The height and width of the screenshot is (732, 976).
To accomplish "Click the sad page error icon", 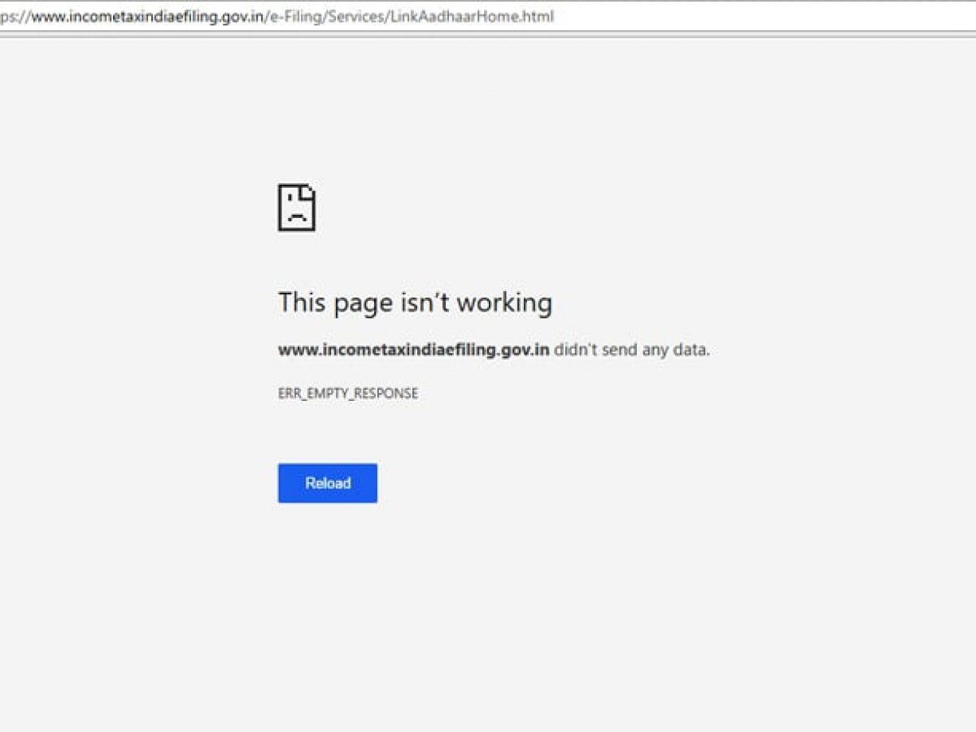I will click(x=297, y=207).
